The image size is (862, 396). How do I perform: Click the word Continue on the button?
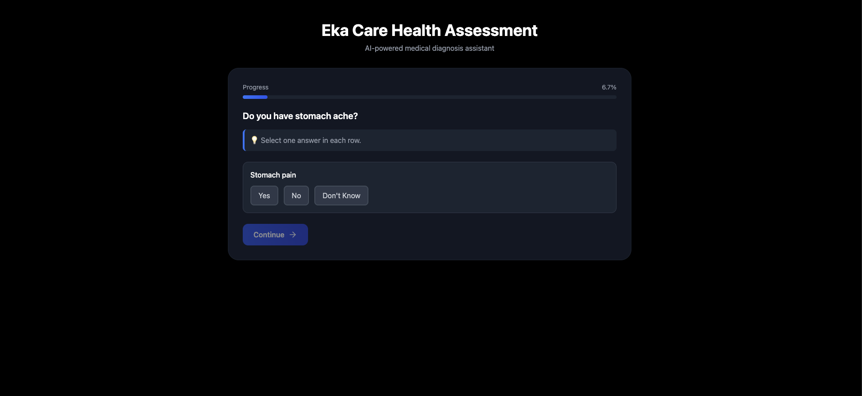(269, 235)
